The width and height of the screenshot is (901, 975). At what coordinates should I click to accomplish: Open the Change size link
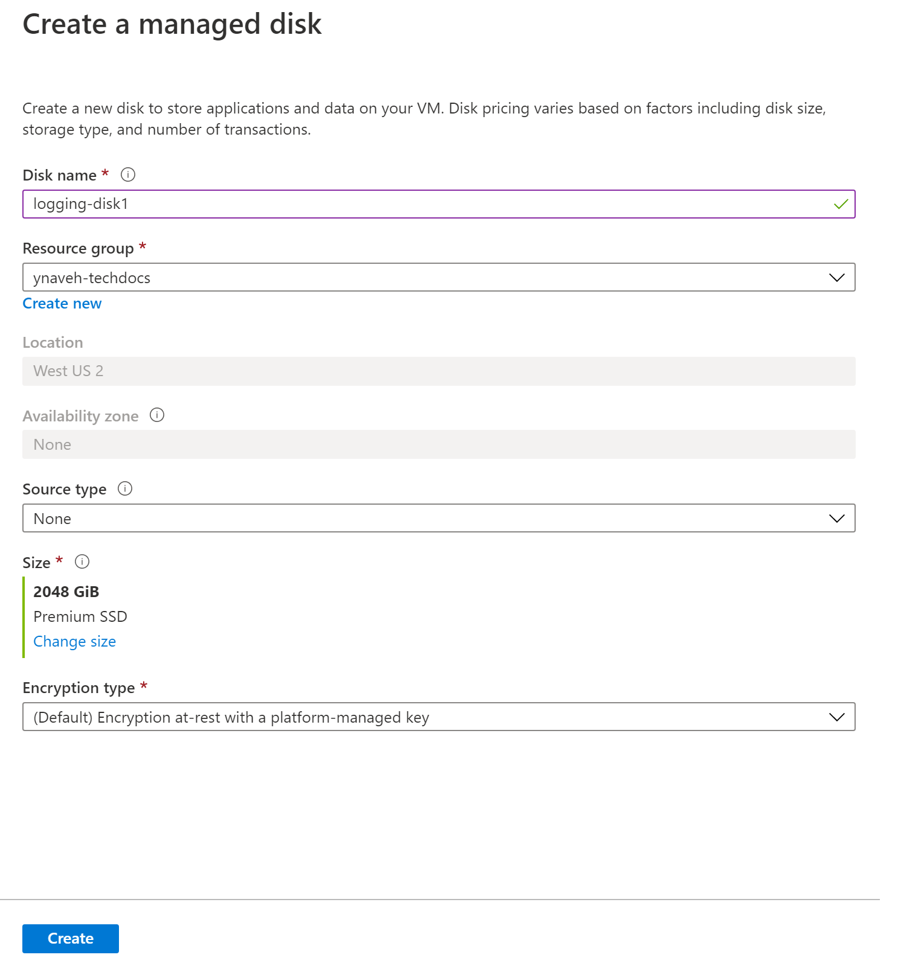[x=74, y=641]
